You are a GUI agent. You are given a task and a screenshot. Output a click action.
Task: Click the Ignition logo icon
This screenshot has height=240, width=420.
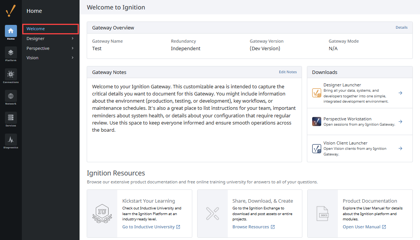11,11
